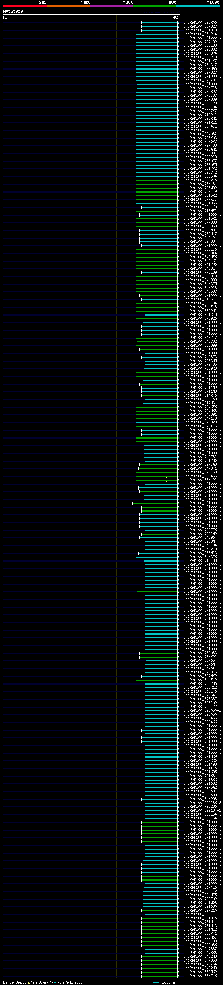Select hit label UniRef100_B7QHY9
This screenshot has height=985, width=223.
coord(200,676)
